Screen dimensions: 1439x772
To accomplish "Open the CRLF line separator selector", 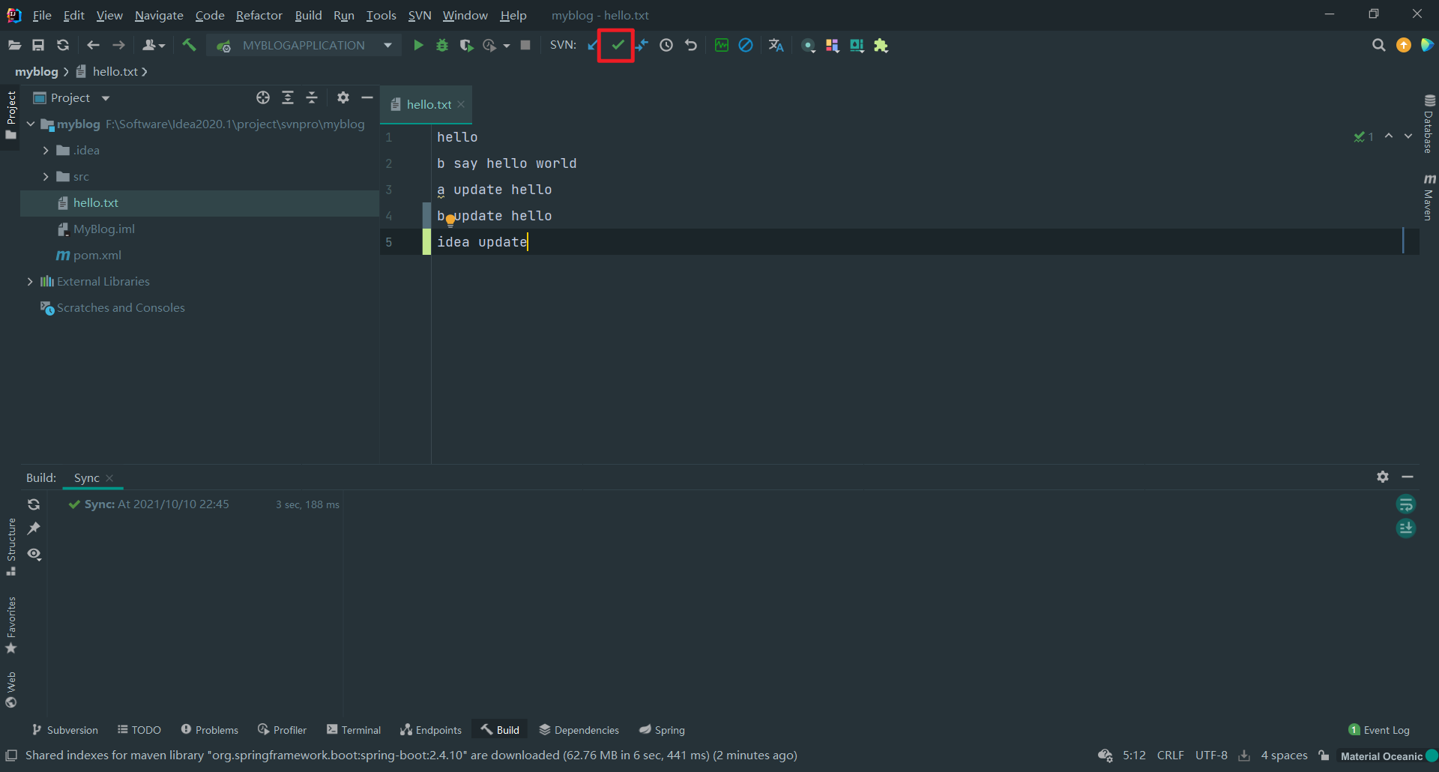I will pyautogui.click(x=1170, y=756).
